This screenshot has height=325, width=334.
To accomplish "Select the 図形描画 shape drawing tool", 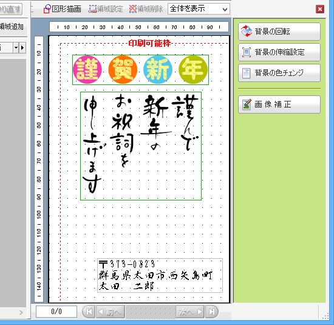I will [x=63, y=9].
